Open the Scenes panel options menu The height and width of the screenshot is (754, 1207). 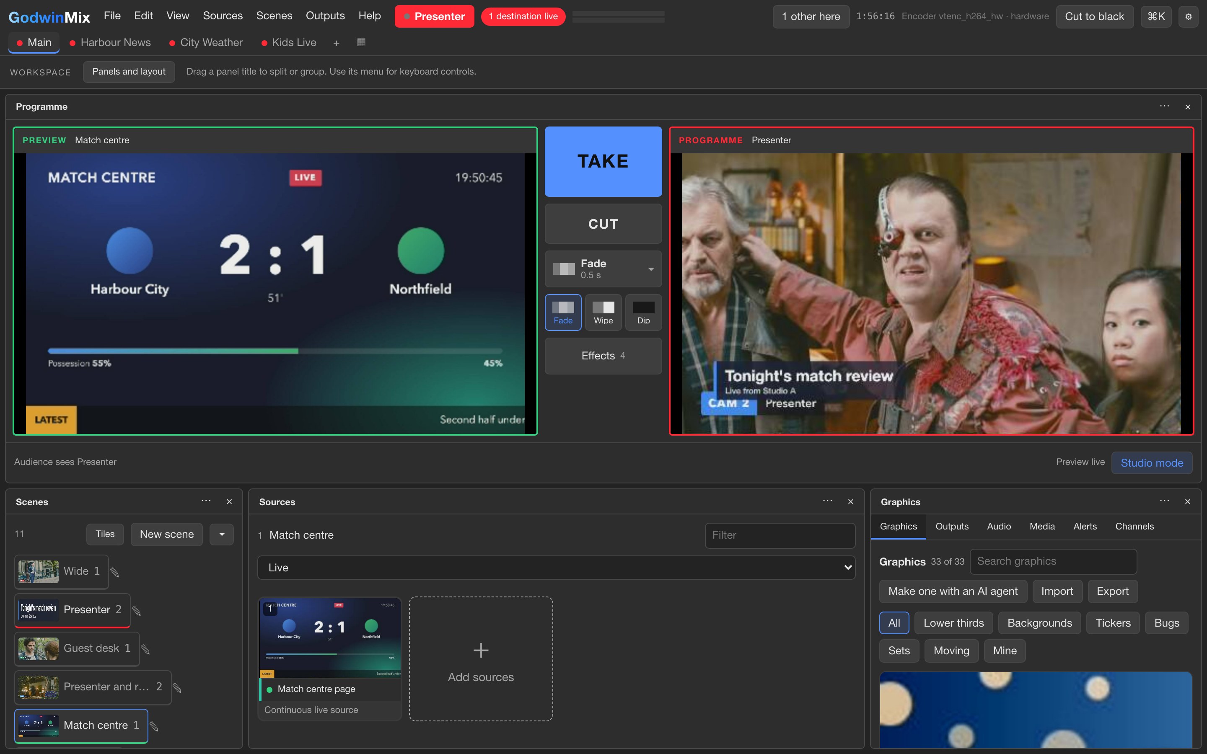pos(206,501)
